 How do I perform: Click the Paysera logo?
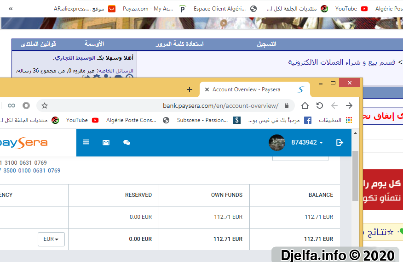(23, 143)
